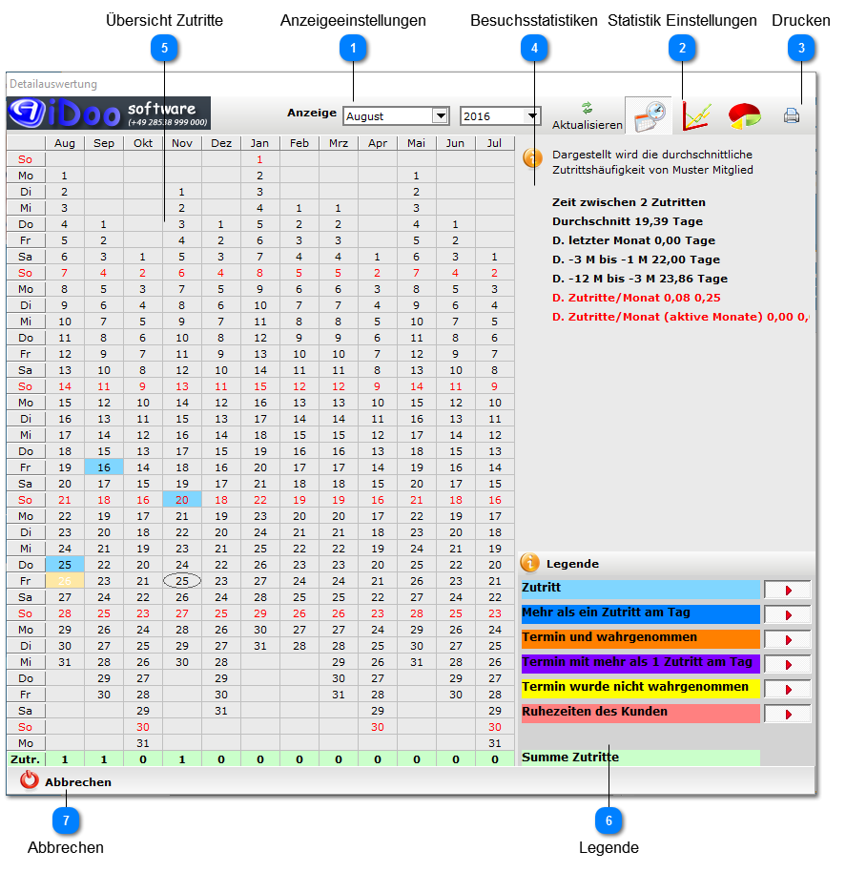This screenshot has height=872, width=846.
Task: Click the arrow button next to Zutritt
Action: tap(787, 590)
